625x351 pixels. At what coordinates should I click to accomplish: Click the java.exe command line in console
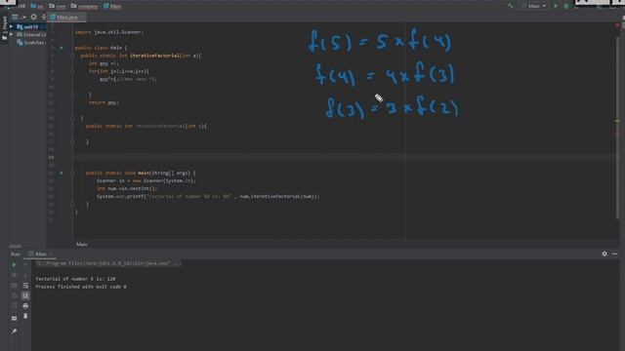click(x=108, y=263)
